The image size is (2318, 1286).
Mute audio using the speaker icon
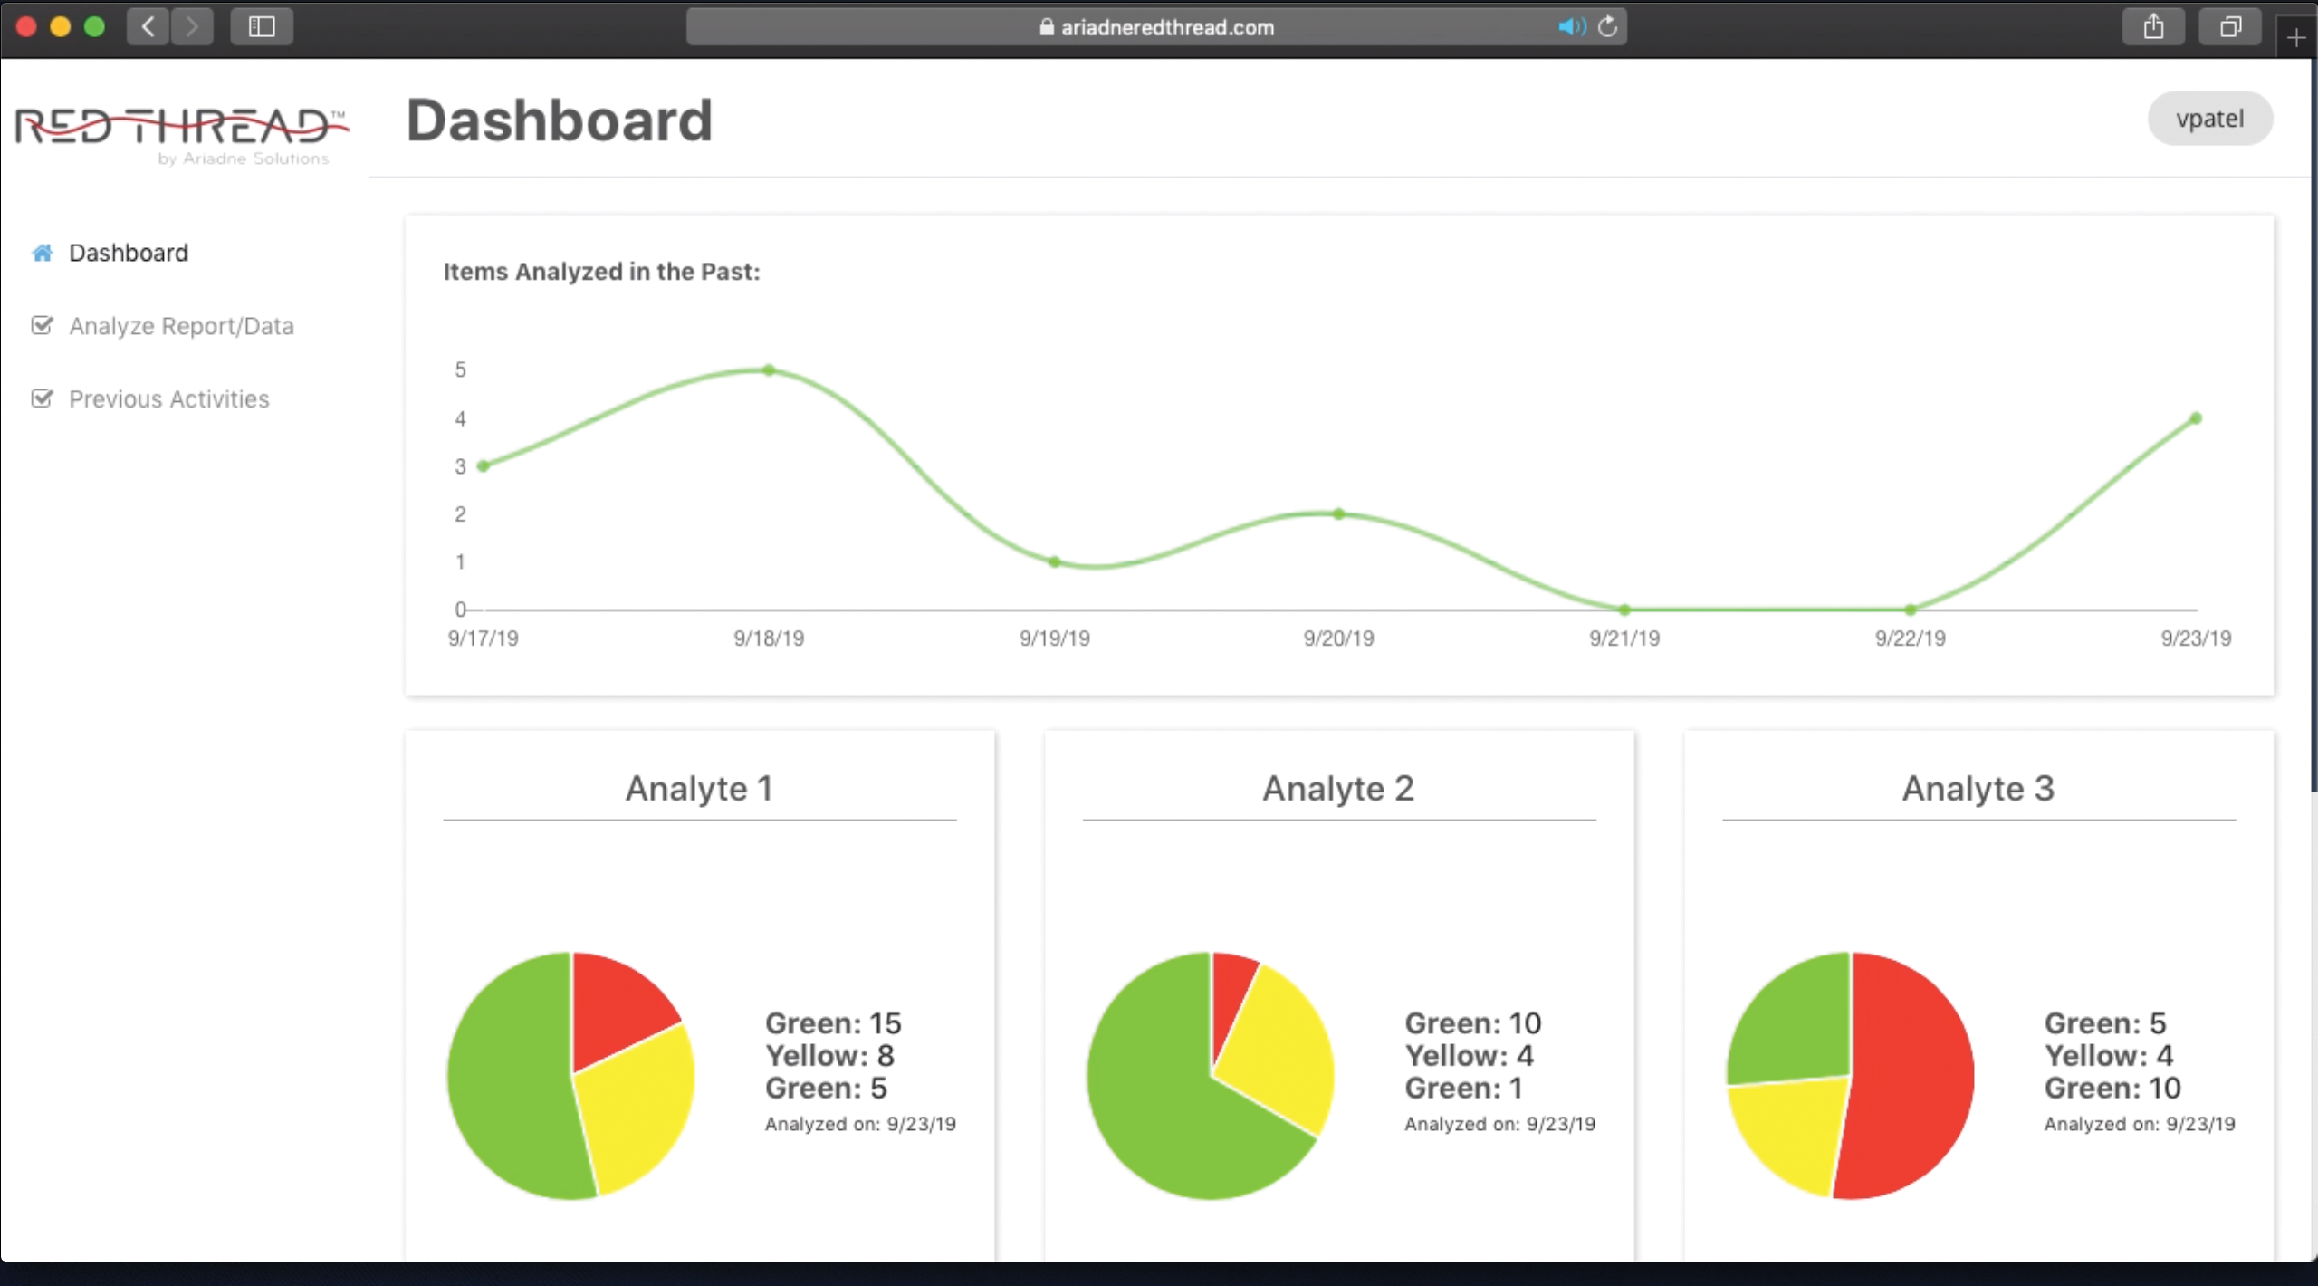(1572, 26)
